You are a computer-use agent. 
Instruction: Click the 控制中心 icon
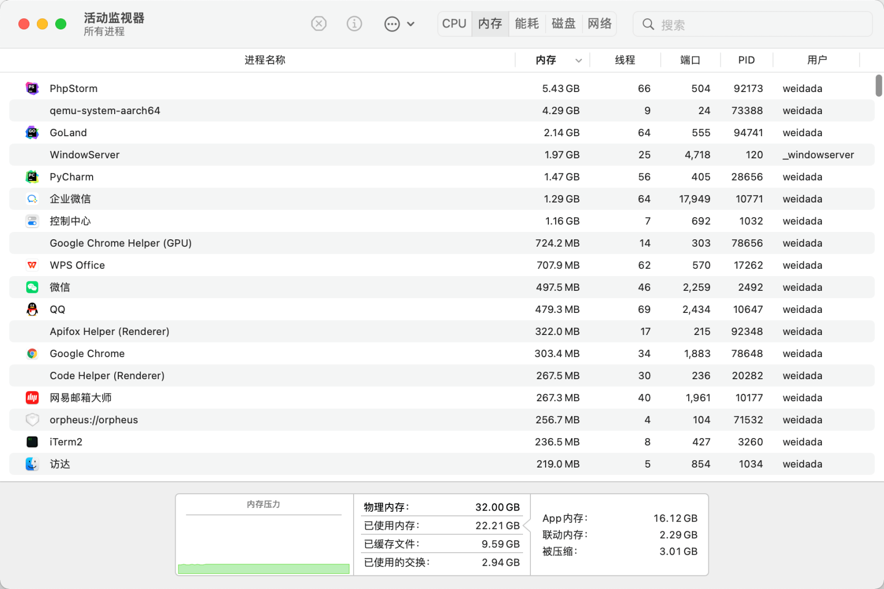[32, 221]
